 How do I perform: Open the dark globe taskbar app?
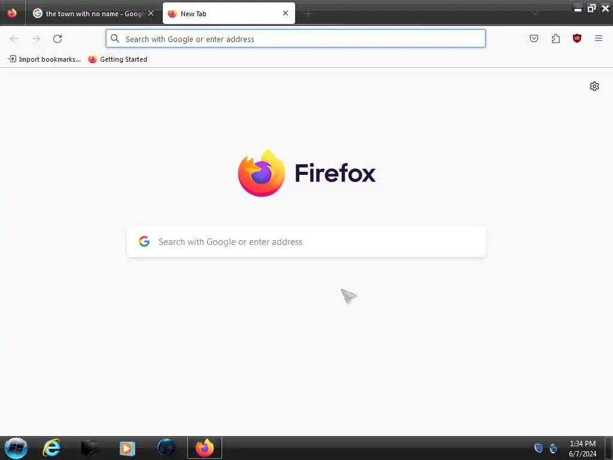pos(166,448)
